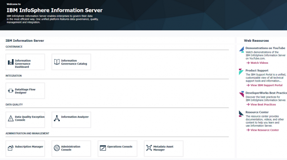This screenshot has width=287, height=160.
Task: Open the Metadata Asset Manager tile
Action: [x=163, y=148]
